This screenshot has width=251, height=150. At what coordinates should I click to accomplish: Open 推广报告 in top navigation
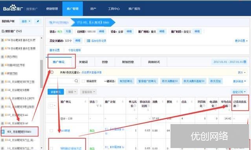point(134,9)
